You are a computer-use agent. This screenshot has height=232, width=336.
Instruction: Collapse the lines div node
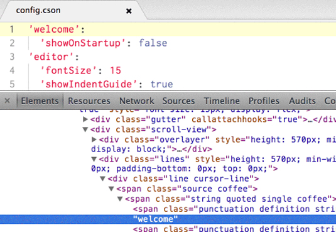(94, 159)
